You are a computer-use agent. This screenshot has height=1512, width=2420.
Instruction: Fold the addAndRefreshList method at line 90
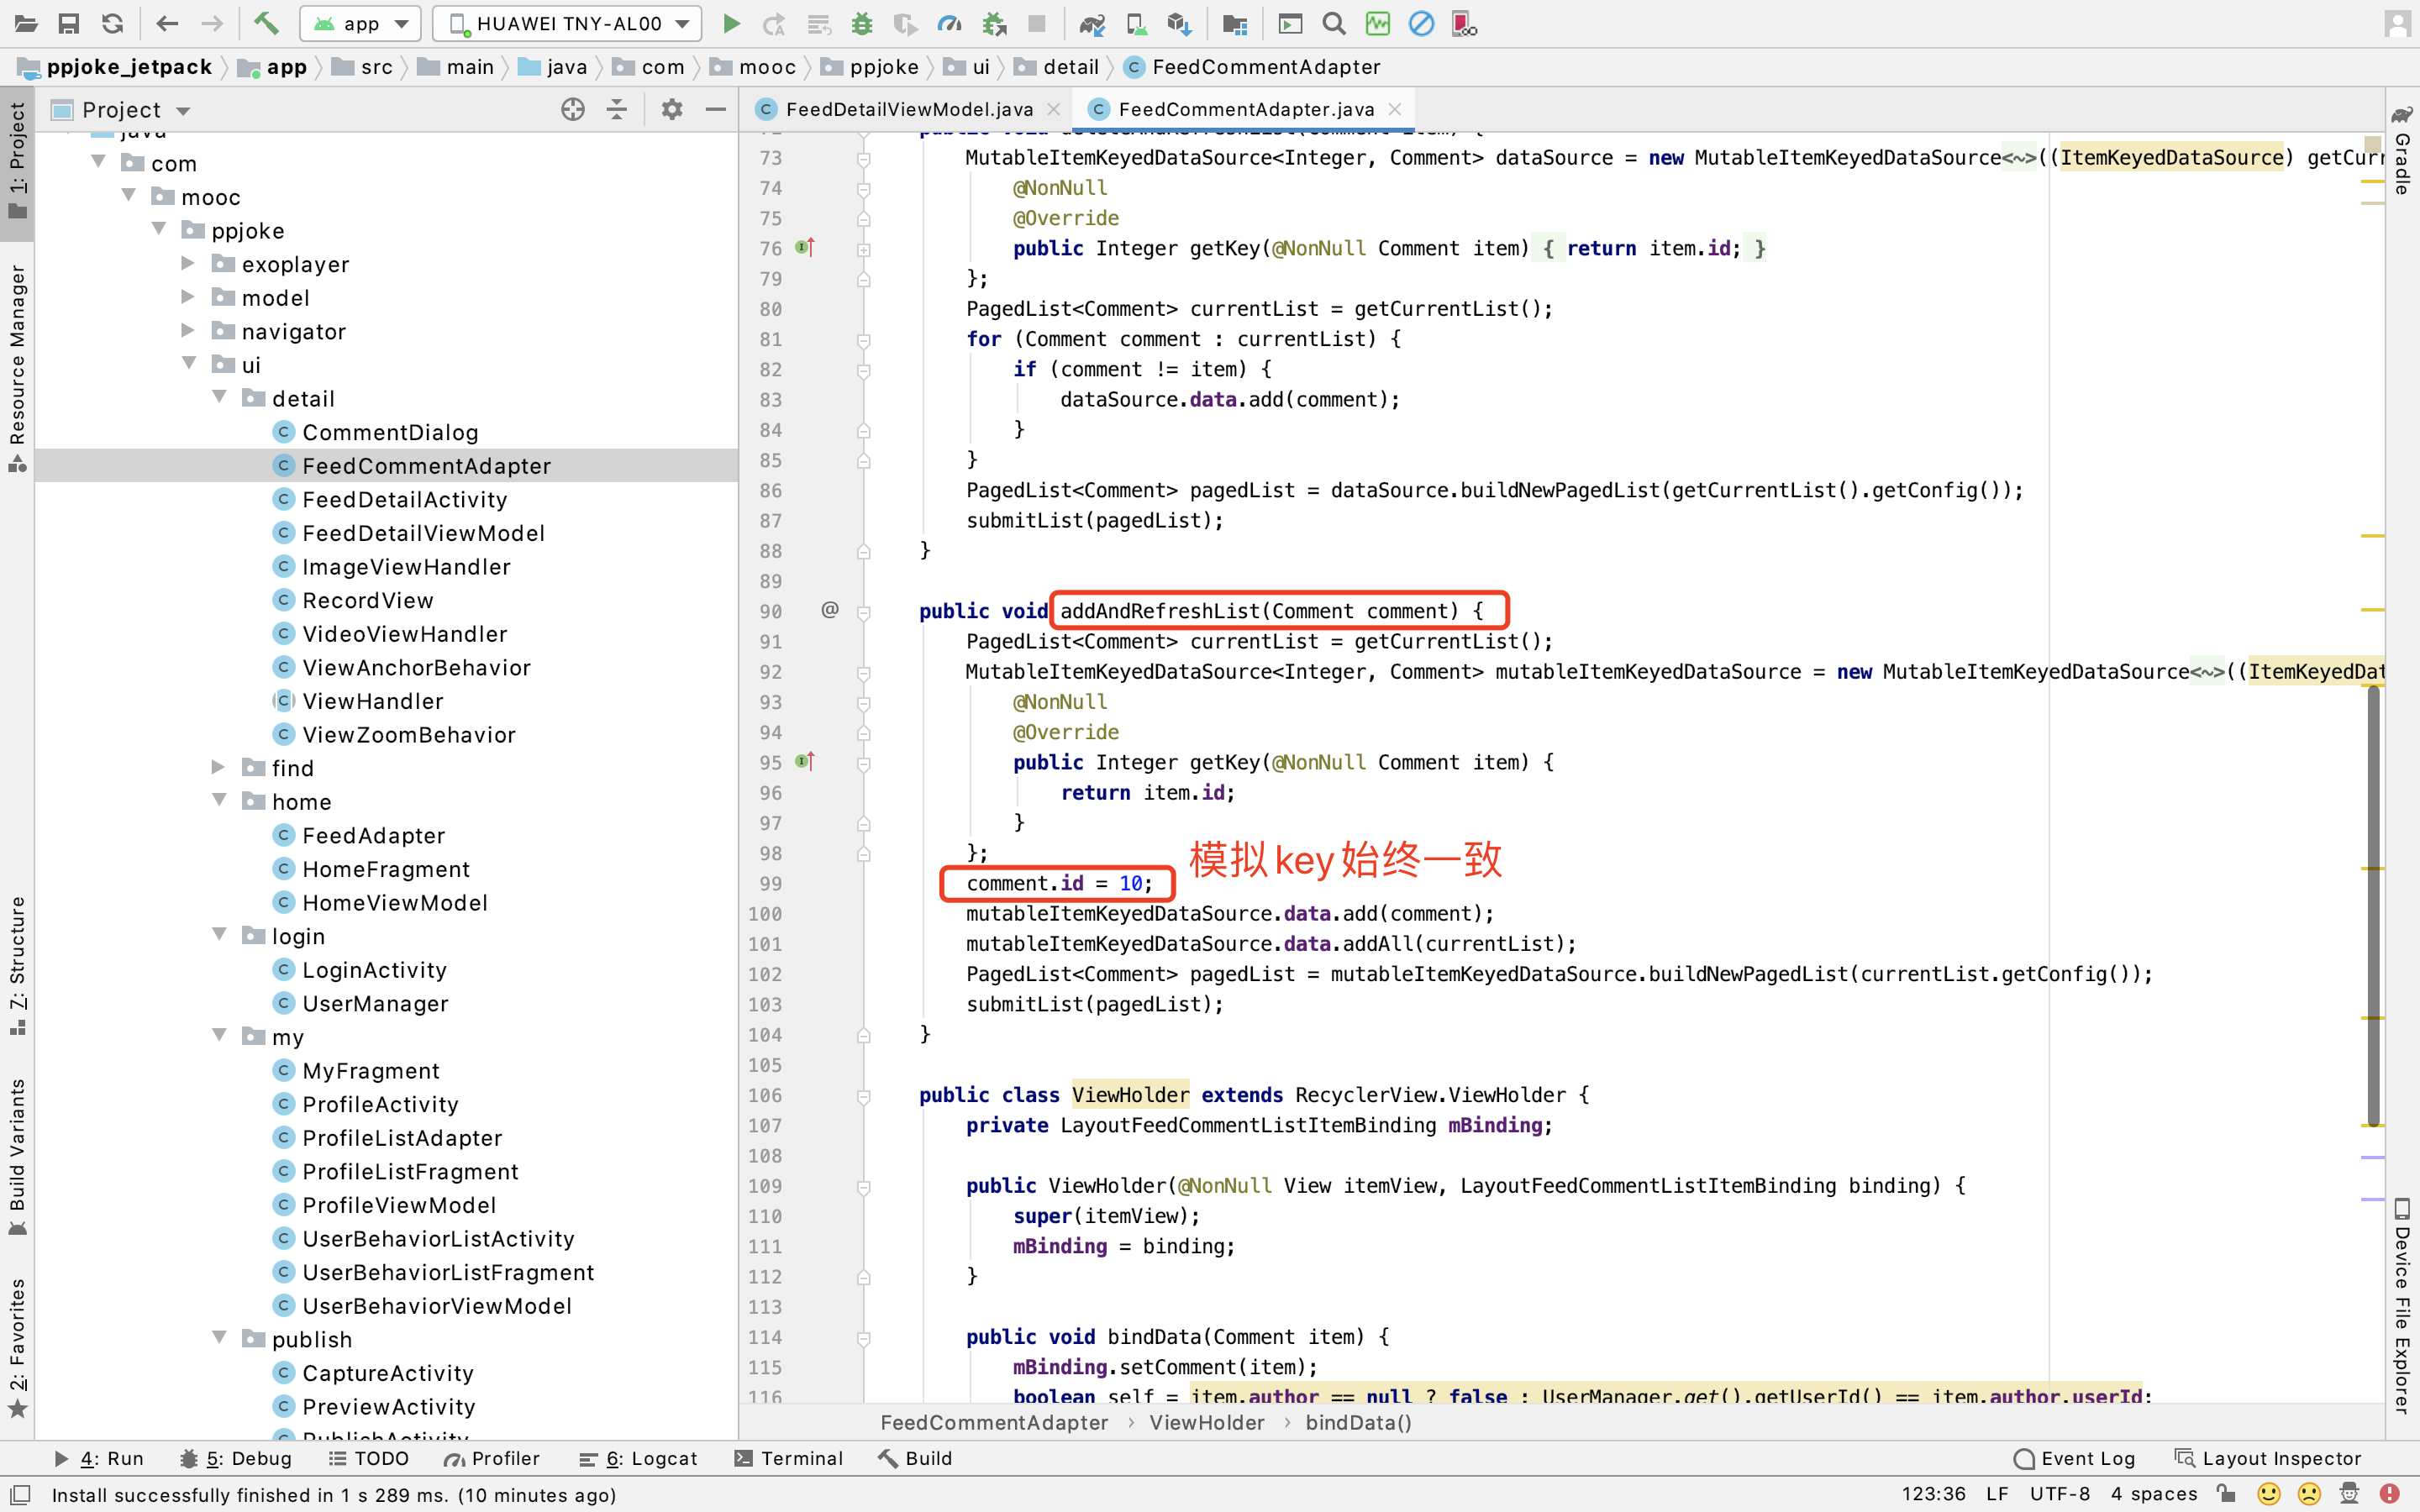coord(863,612)
